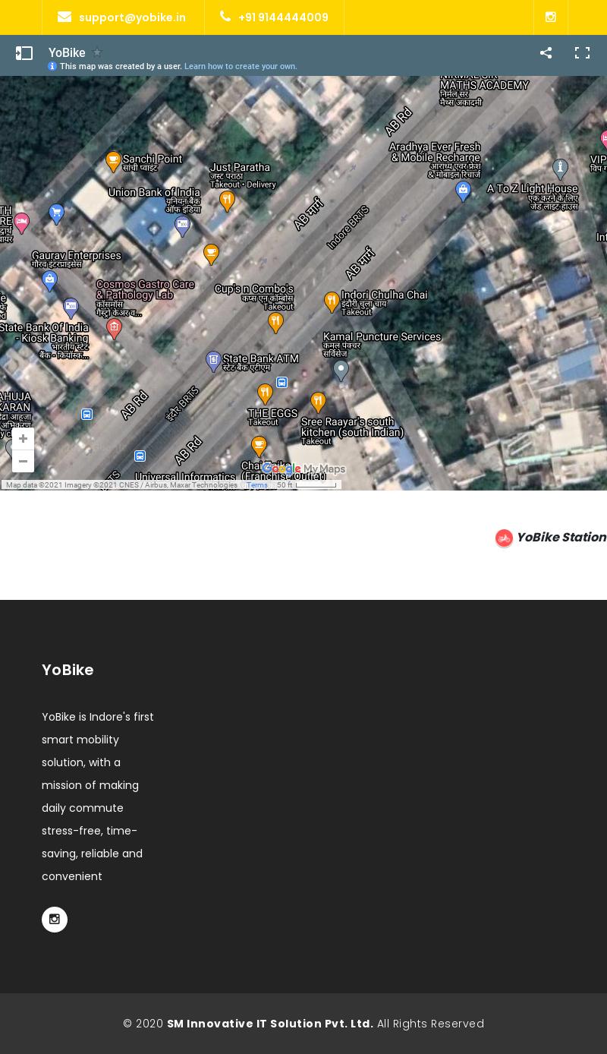
Task: Open 'Learn how to create your own' link
Action: (x=241, y=67)
